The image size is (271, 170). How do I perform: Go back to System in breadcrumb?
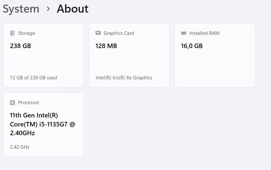(x=21, y=9)
